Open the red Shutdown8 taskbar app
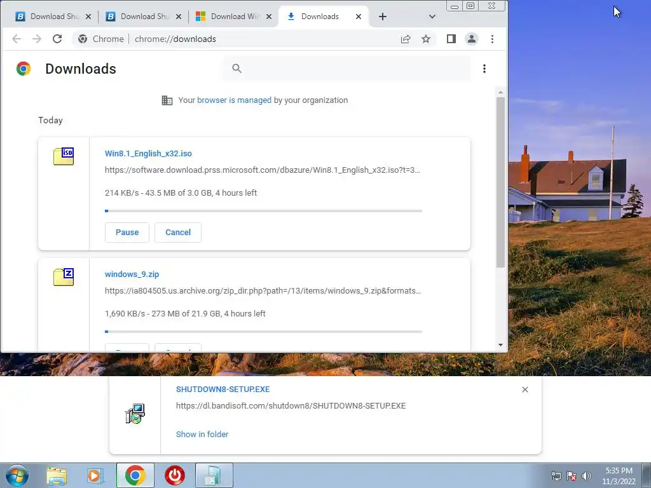The height and width of the screenshot is (488, 651). pyautogui.click(x=175, y=475)
